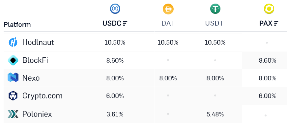Select the DAI column header
This screenshot has height=124, width=287.
tap(167, 23)
